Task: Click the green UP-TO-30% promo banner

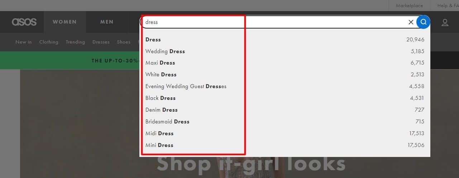Action: tap(70, 61)
